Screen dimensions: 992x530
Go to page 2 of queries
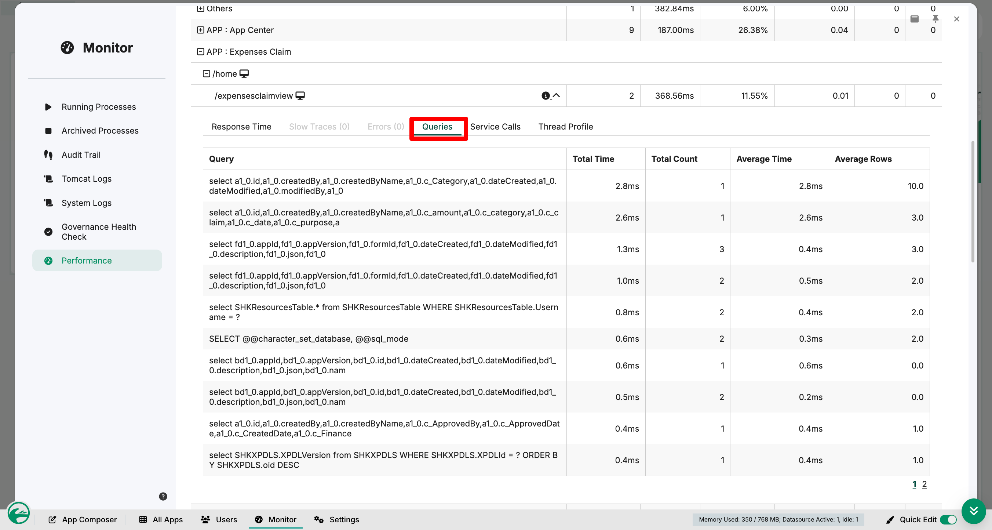(x=924, y=484)
